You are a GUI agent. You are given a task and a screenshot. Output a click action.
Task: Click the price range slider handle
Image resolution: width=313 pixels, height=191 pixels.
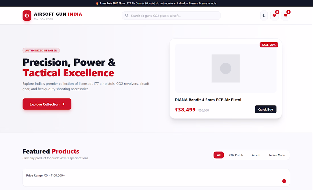click(x=284, y=181)
